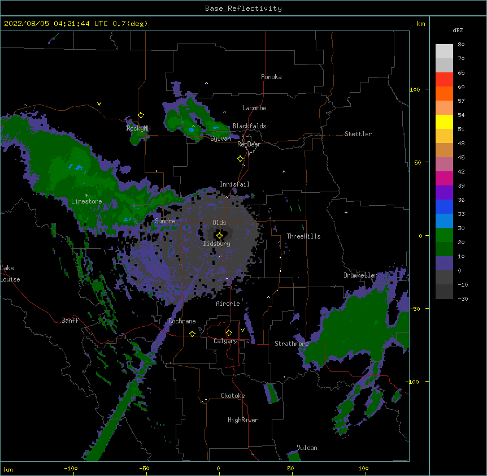Click the Didsbury town label
Screen dimensions: 487x476
217,244
